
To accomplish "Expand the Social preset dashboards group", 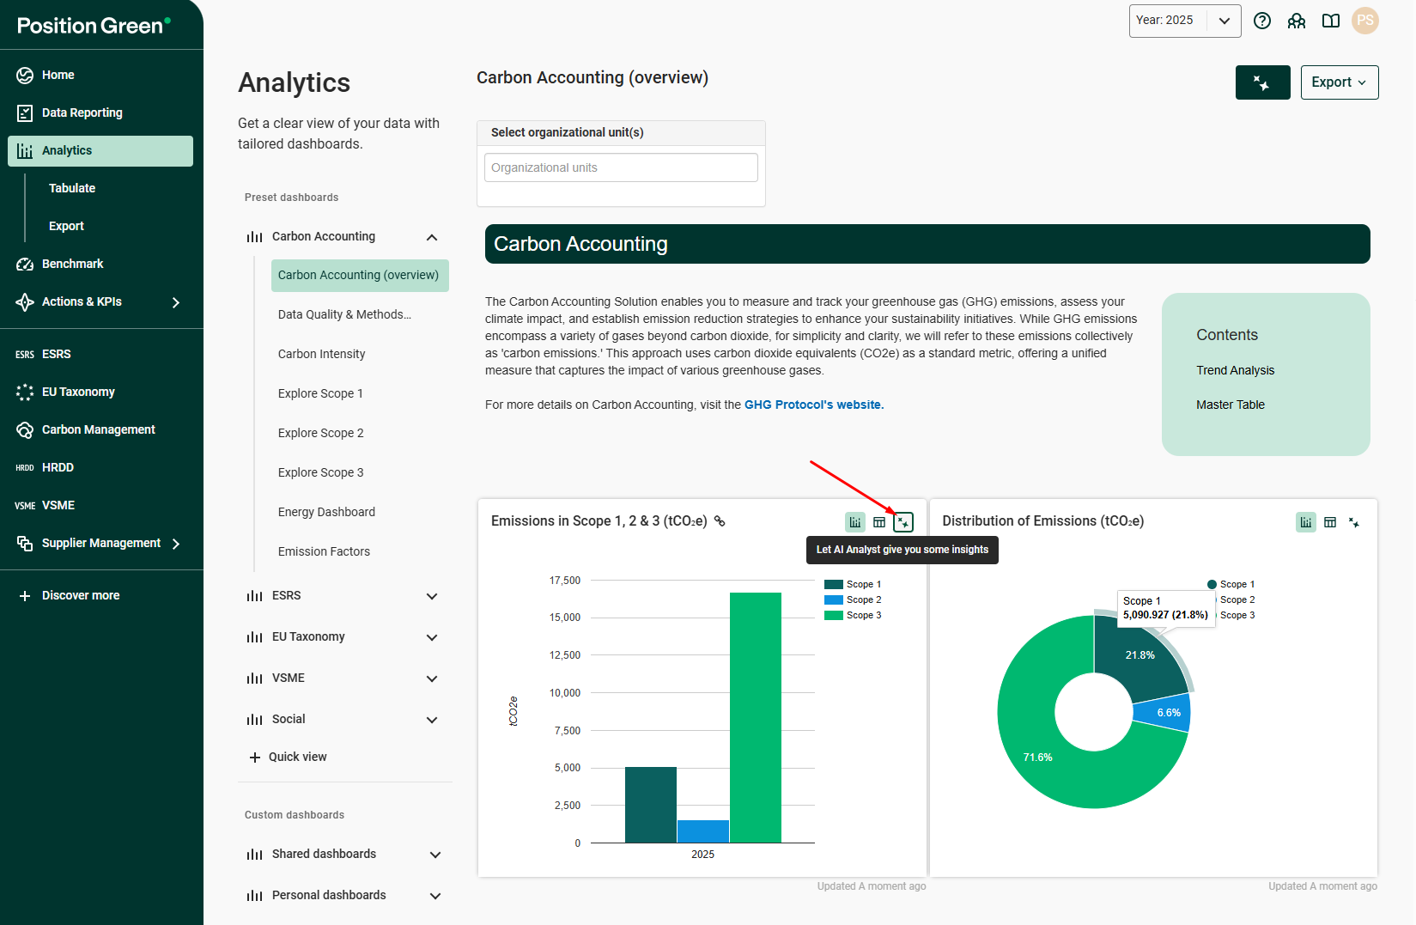I will pos(432,720).
